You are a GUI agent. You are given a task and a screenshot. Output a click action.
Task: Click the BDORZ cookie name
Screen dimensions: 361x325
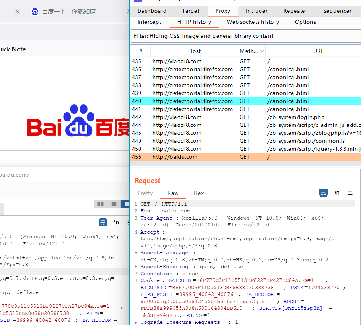coord(291,301)
